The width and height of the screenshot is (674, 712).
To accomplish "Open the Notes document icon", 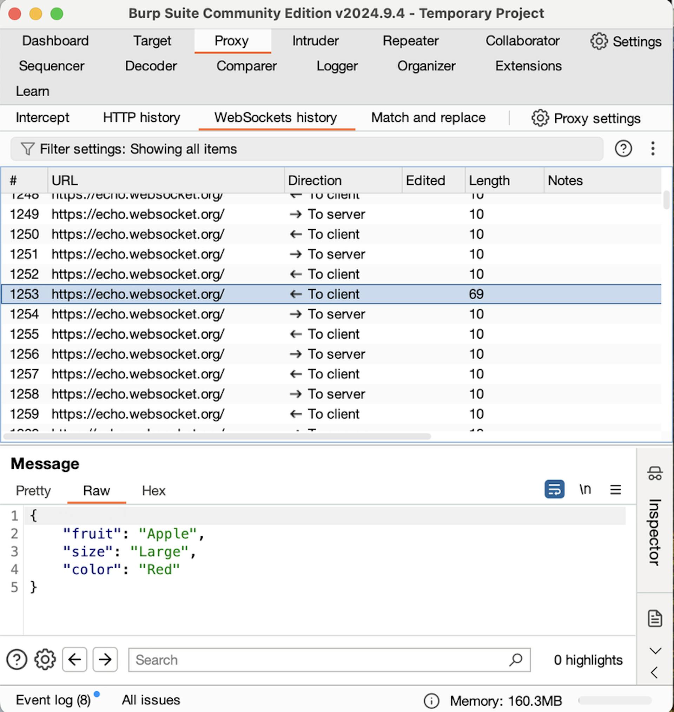I will tap(655, 618).
